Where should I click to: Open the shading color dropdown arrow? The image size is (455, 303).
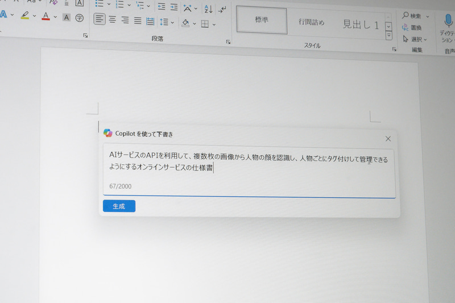point(194,23)
